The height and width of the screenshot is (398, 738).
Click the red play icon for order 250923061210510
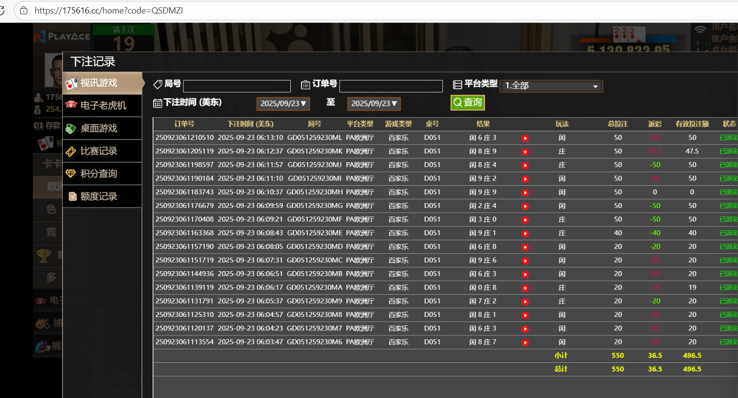[x=525, y=138]
